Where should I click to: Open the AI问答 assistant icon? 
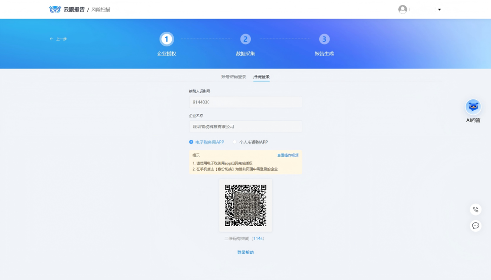click(473, 106)
